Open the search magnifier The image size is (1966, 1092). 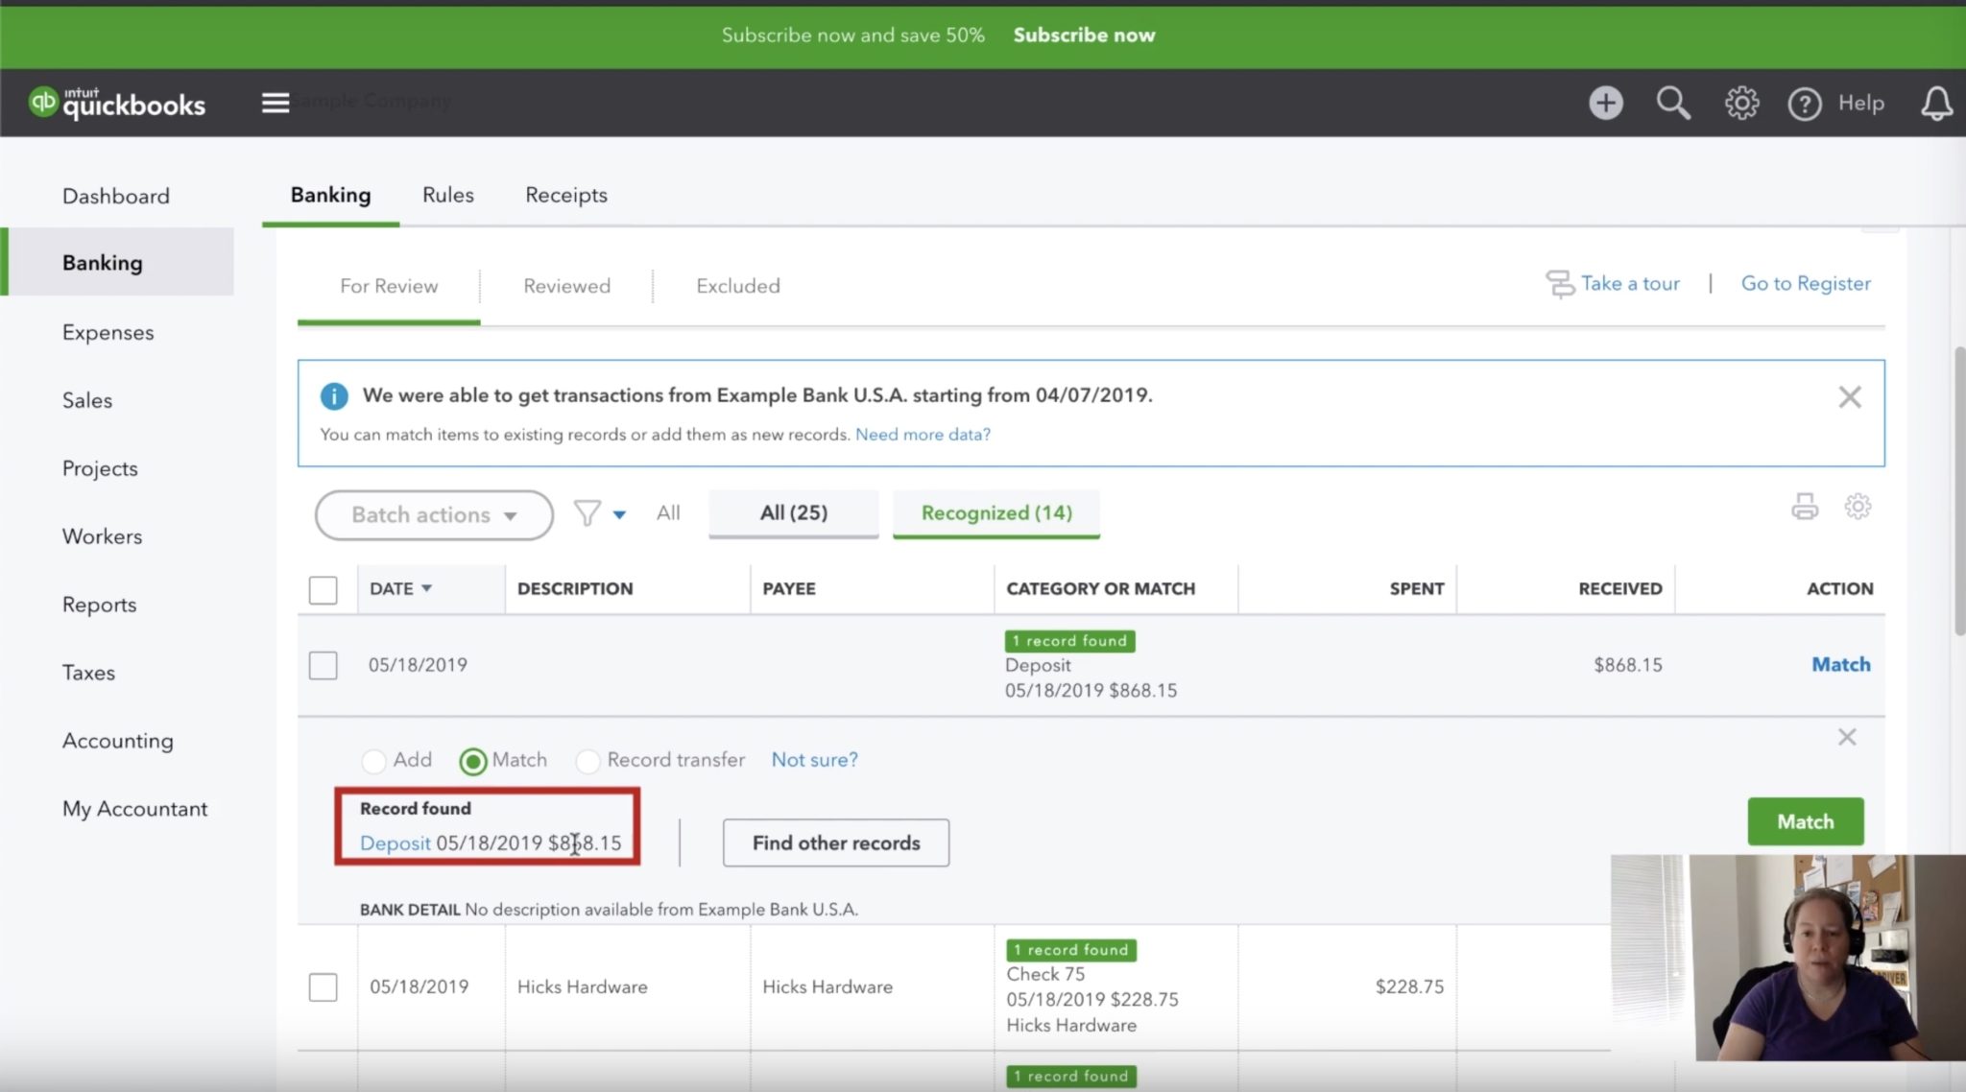point(1673,103)
